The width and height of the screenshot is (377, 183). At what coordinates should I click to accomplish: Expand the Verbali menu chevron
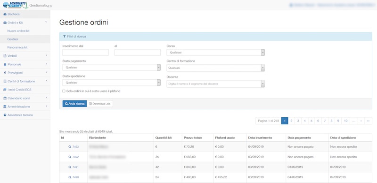click(46, 55)
